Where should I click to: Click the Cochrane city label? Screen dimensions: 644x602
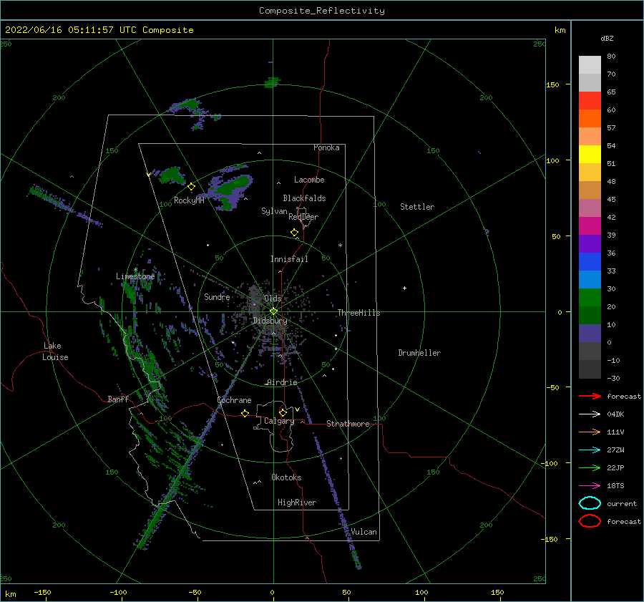pyautogui.click(x=234, y=400)
